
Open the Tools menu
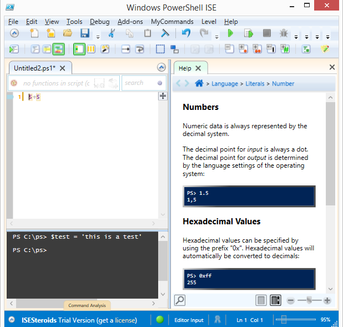pyautogui.click(x=74, y=22)
